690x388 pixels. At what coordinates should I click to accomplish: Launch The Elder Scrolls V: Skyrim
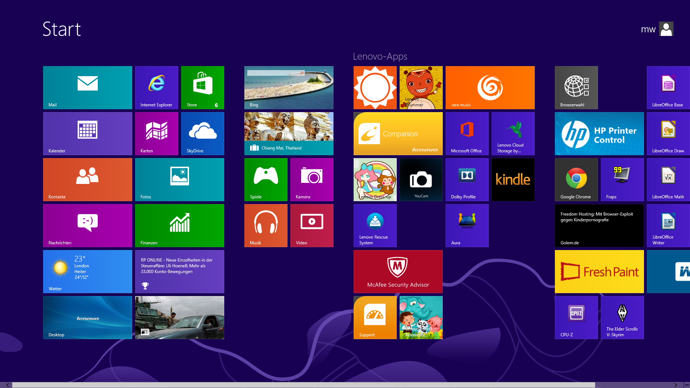point(622,317)
